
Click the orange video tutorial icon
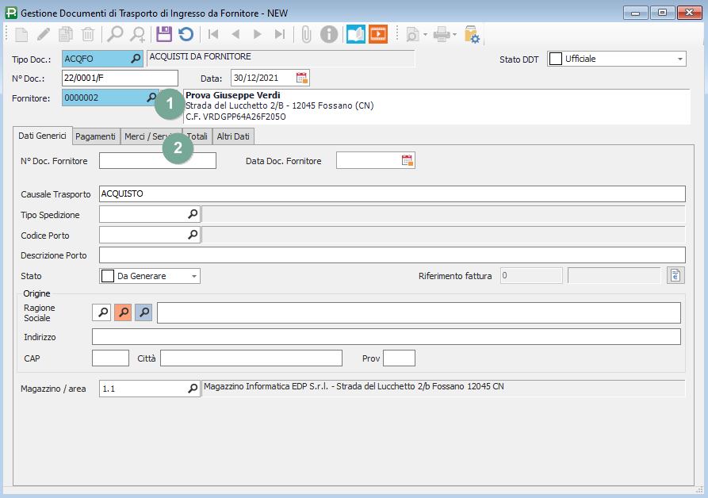pos(377,34)
